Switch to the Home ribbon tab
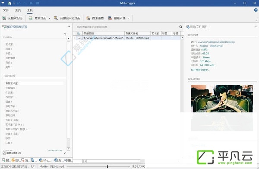 18,10
